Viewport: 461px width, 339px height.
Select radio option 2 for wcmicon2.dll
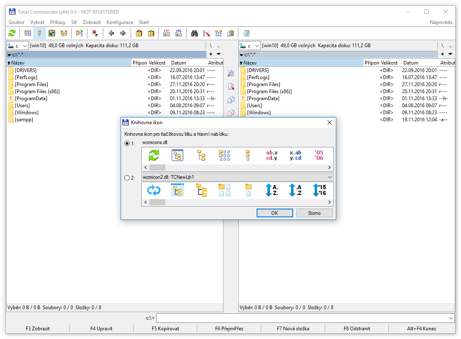127,178
